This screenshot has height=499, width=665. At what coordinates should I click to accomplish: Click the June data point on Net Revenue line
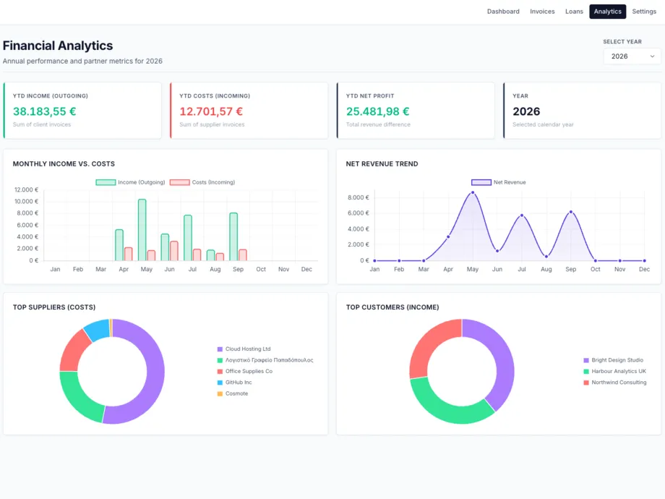click(497, 251)
